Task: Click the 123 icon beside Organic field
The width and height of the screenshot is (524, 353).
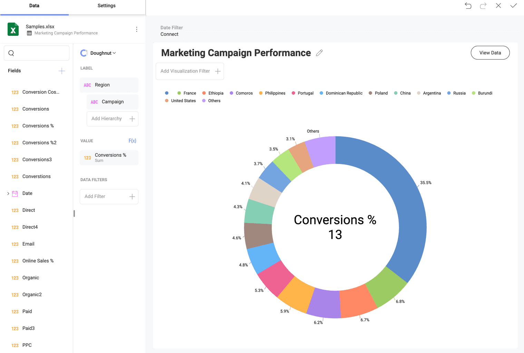Action: coord(15,278)
